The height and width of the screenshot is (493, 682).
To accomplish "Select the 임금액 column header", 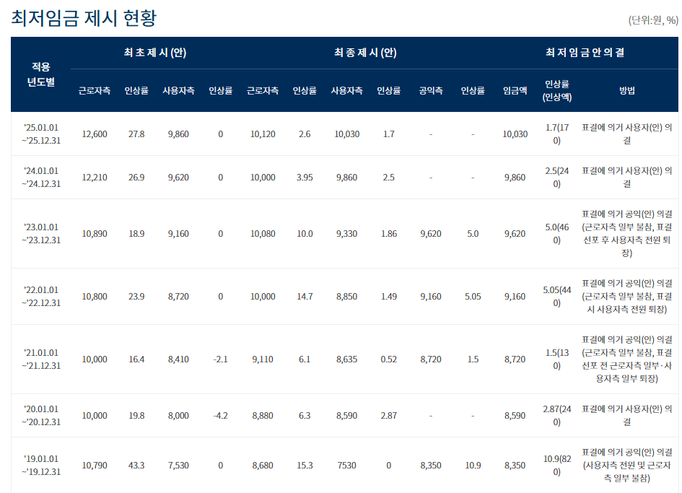I will (515, 90).
